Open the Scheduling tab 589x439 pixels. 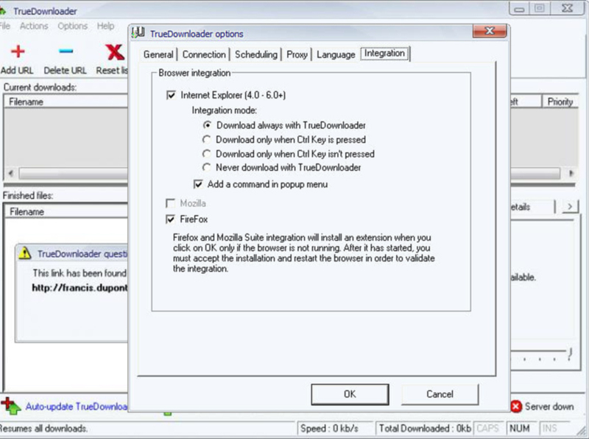point(255,55)
